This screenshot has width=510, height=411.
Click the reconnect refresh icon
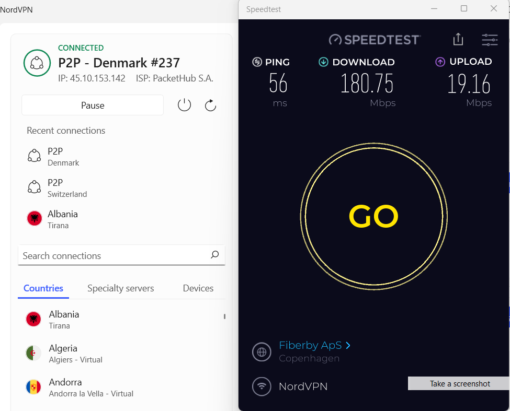point(210,105)
